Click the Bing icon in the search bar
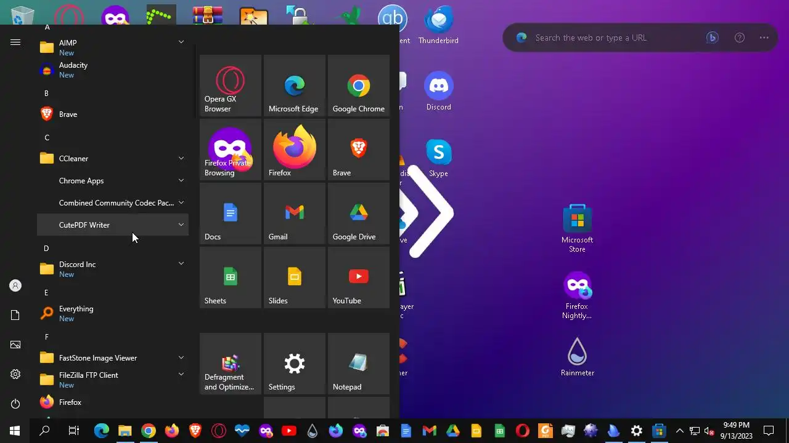The image size is (789, 443). [712, 38]
